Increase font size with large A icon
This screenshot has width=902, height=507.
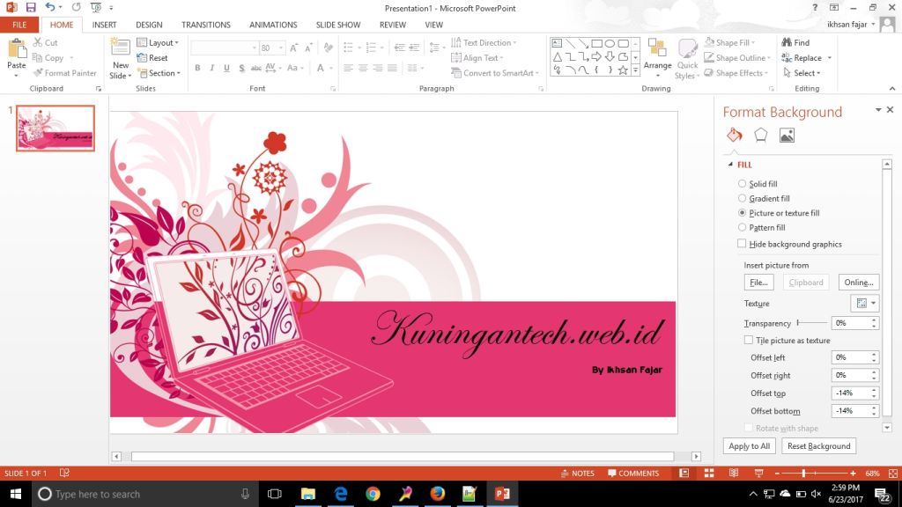click(x=294, y=48)
